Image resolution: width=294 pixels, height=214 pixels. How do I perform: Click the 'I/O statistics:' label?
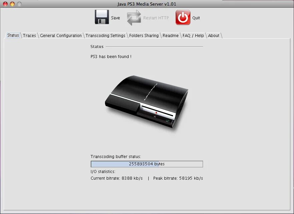pyautogui.click(x=103, y=171)
